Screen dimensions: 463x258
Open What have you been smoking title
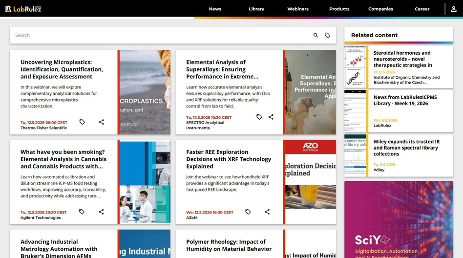(63, 159)
